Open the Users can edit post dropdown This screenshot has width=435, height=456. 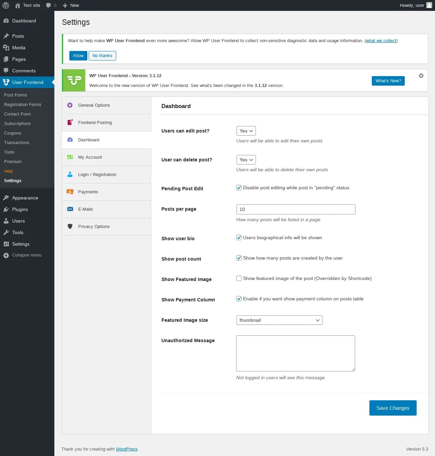[246, 131]
